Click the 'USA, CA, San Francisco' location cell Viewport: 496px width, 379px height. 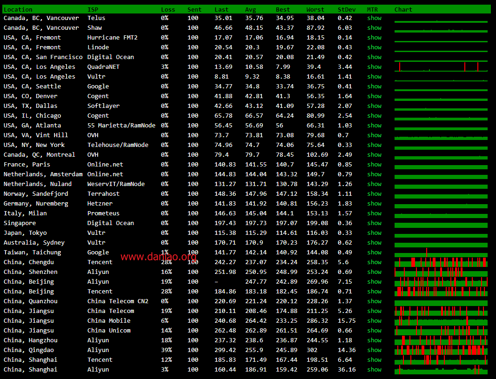(43, 57)
